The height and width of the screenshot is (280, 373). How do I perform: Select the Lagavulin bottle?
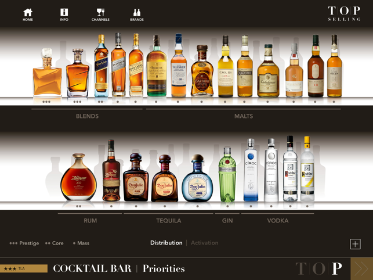coord(316,66)
